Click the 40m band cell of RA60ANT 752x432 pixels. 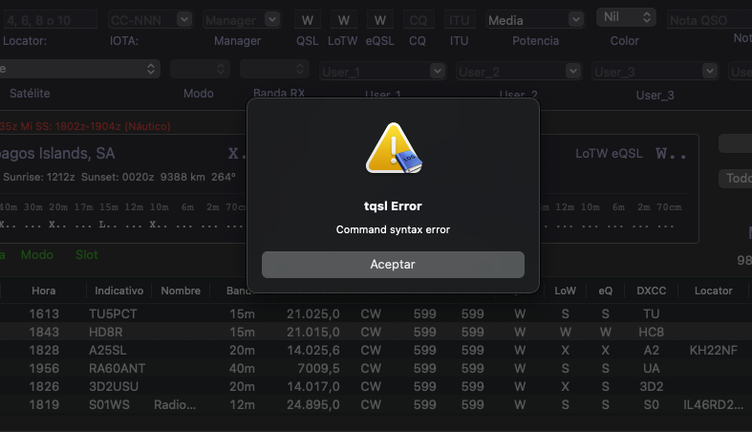[x=242, y=368]
